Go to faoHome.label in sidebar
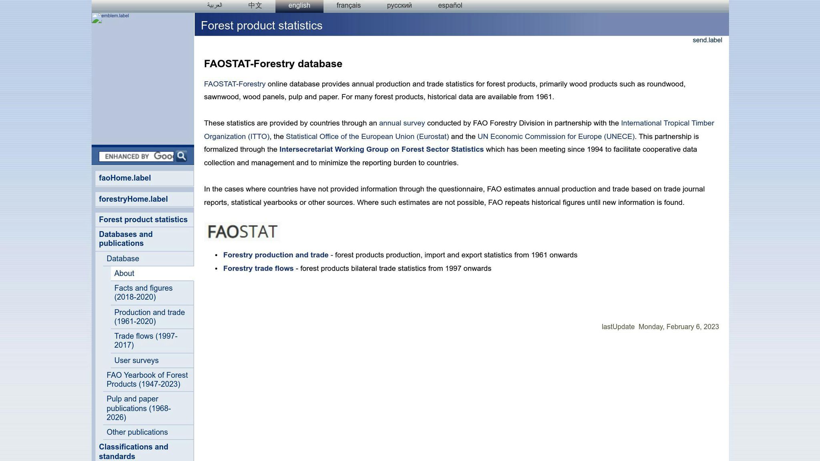820x461 pixels. coord(144,178)
